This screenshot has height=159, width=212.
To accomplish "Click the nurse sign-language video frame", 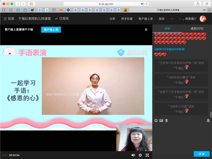I will 93,86.
